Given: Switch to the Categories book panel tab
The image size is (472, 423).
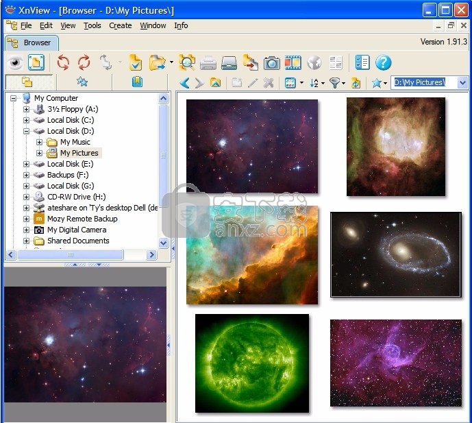Looking at the screenshot, I should coord(137,82).
